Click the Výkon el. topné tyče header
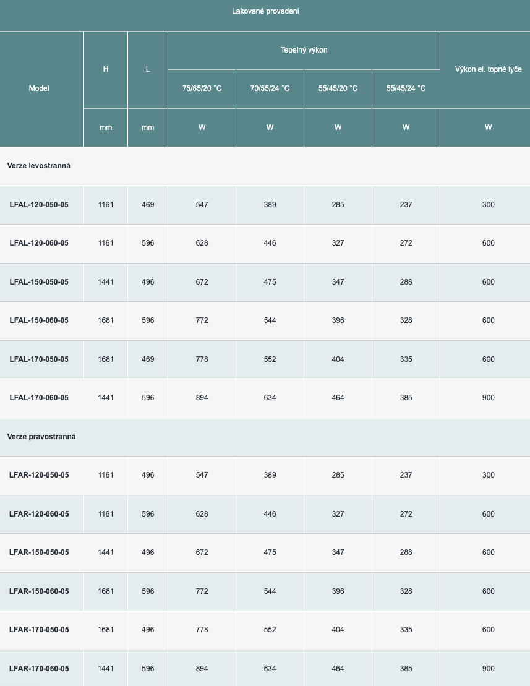Image resolution: width=530 pixels, height=686 pixels. click(x=488, y=69)
